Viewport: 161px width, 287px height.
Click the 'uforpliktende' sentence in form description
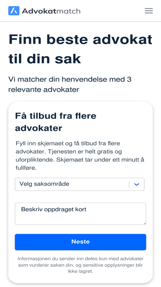tap(35, 160)
